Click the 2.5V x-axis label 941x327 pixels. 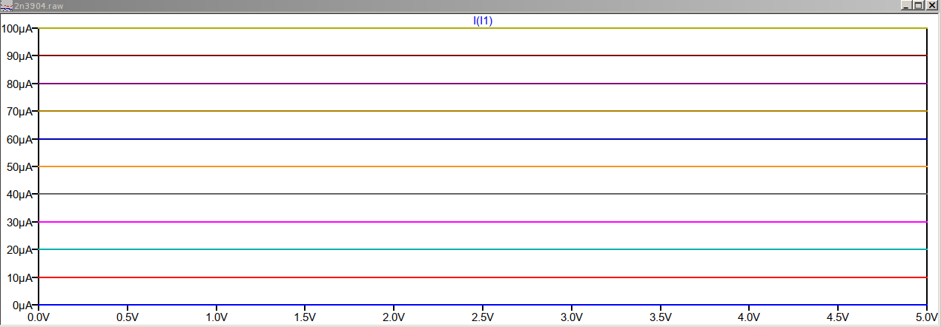[x=483, y=317]
